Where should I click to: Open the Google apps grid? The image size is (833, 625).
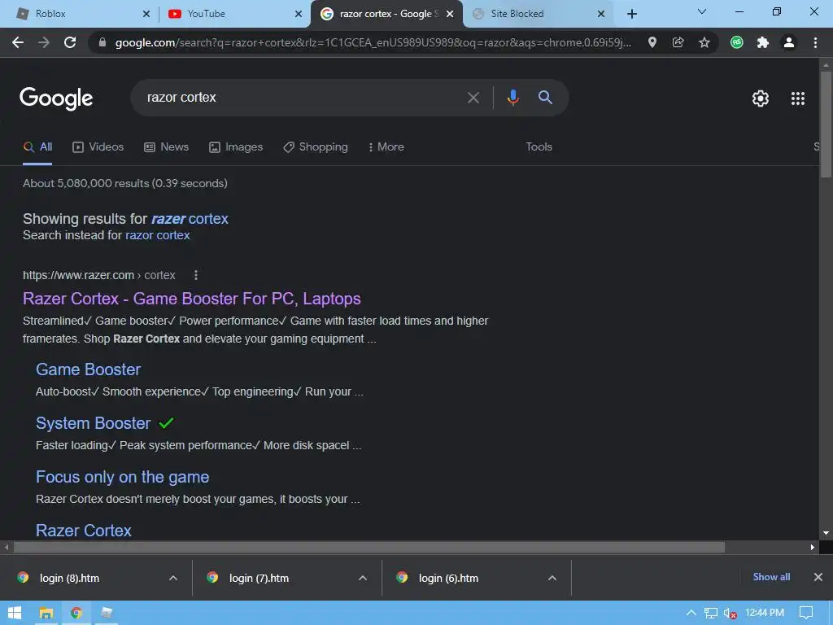tap(797, 98)
